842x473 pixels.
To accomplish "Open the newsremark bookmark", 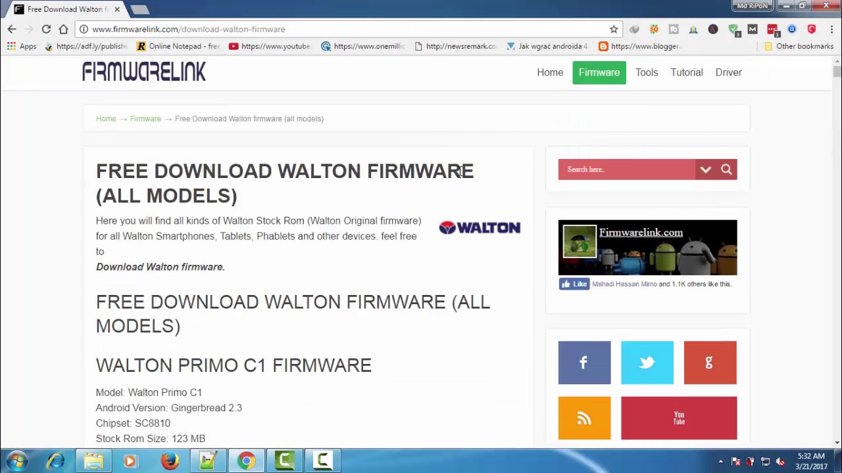I will pyautogui.click(x=455, y=46).
